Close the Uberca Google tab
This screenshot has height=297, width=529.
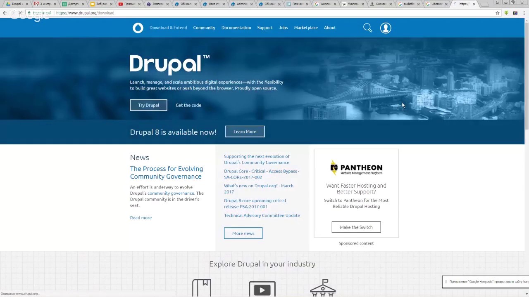pyautogui.click(x=446, y=4)
